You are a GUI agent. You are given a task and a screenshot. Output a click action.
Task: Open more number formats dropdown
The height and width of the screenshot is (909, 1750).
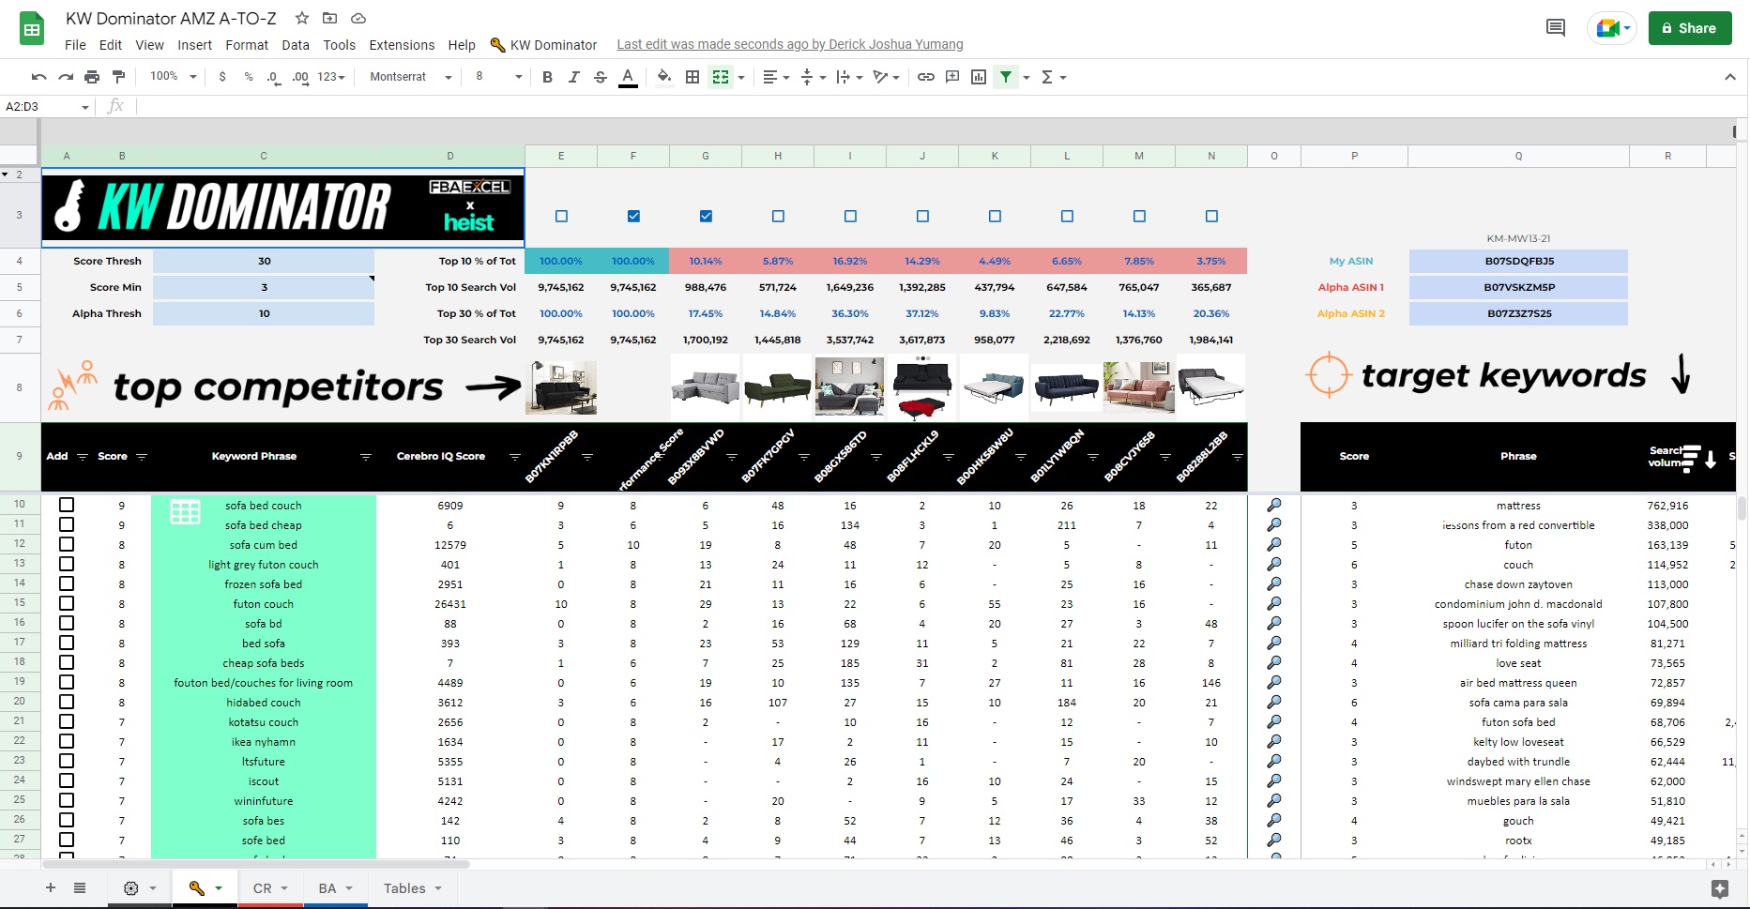click(331, 77)
